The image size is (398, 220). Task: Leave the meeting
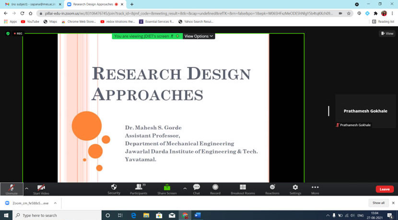385,189
